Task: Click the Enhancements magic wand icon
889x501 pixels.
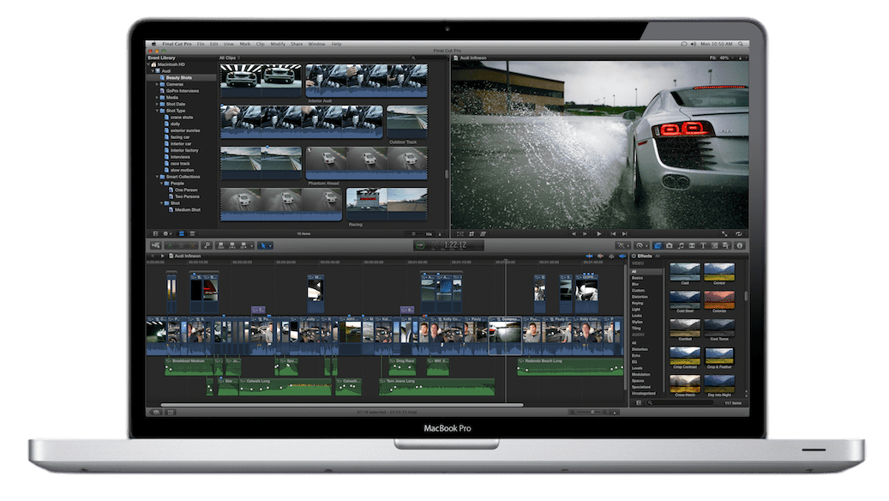Action: [621, 245]
